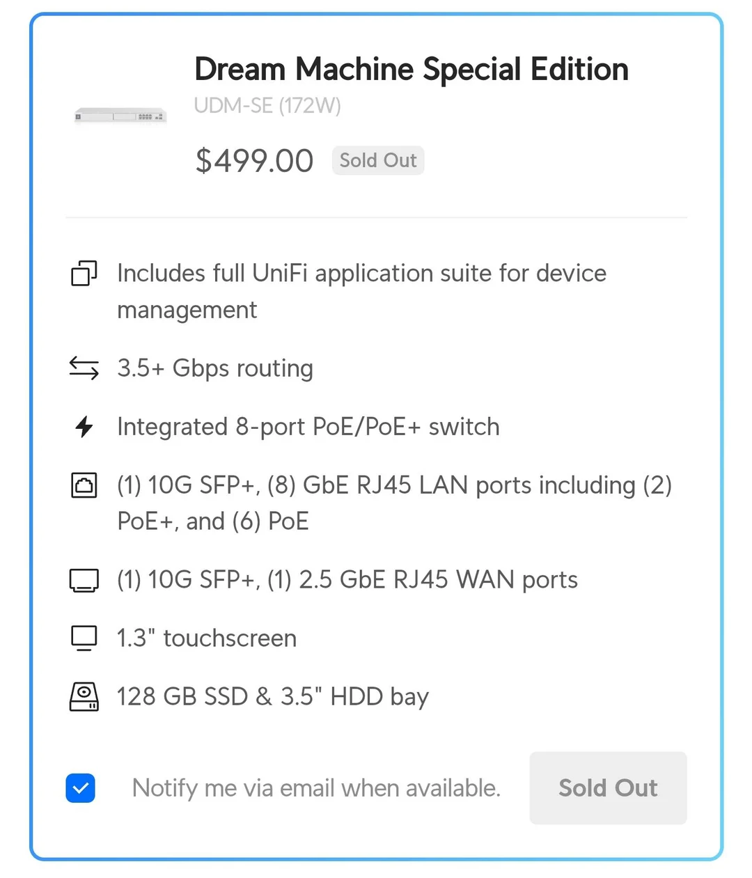Click the Sold Out badge beside price

(x=378, y=160)
